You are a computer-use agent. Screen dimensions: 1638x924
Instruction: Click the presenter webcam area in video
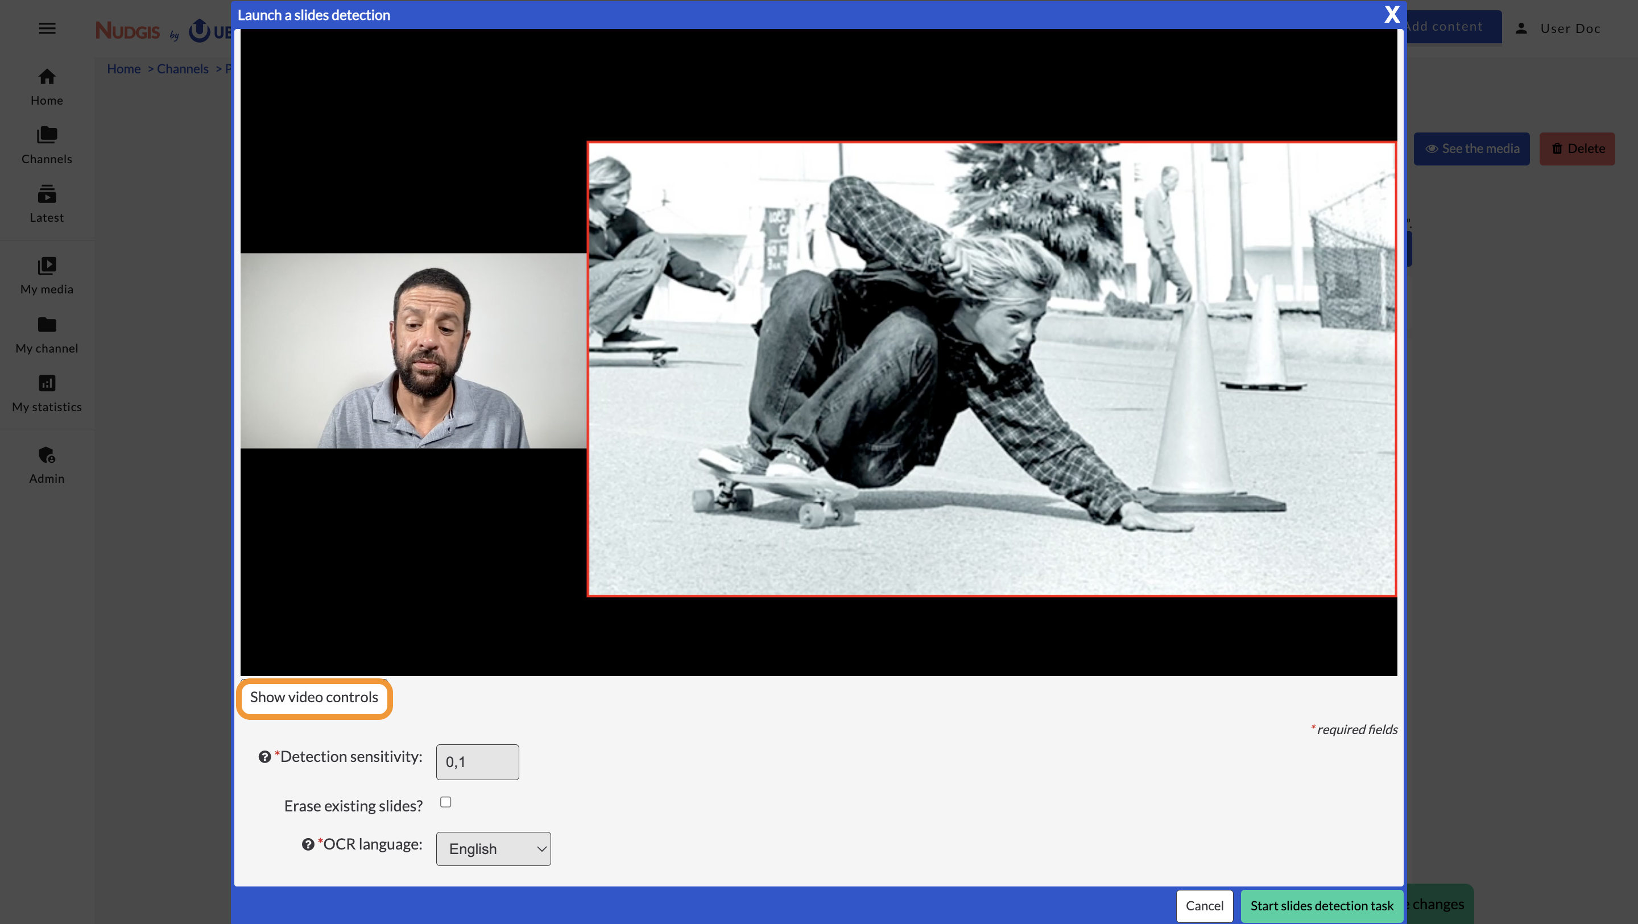[413, 350]
